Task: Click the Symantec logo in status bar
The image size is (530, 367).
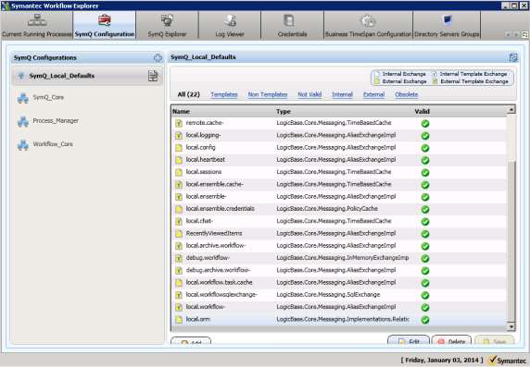Action: pos(508,361)
